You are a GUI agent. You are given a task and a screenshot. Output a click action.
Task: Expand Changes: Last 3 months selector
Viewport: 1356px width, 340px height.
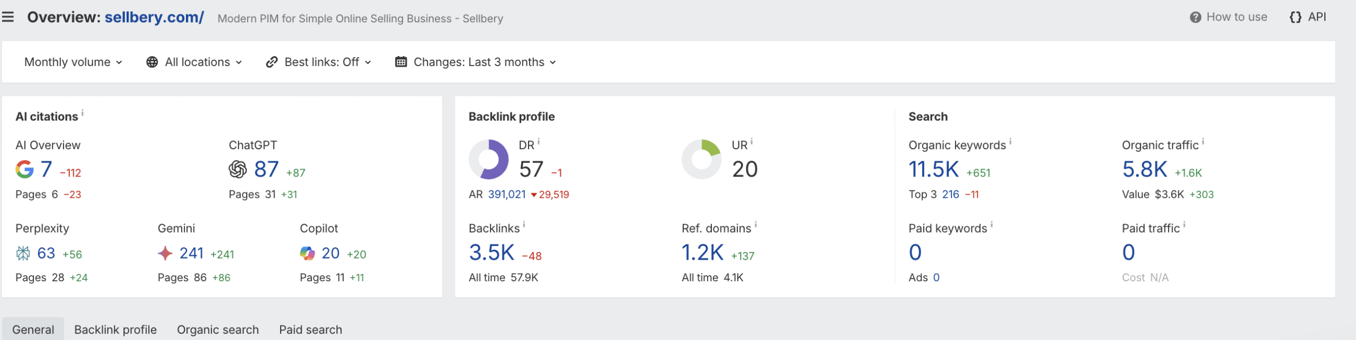tap(476, 62)
